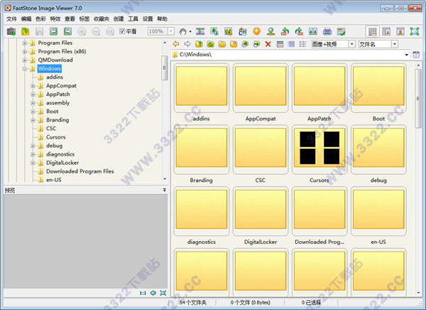The image size is (426, 310).
Task: Open the 文件 menu
Action: click(x=11, y=18)
